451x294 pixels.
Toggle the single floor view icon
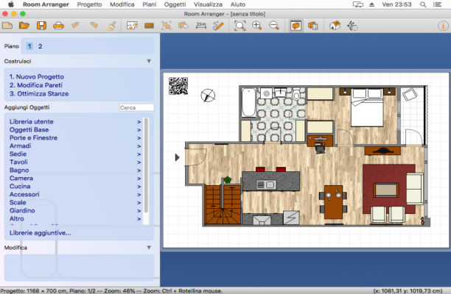pos(296,26)
